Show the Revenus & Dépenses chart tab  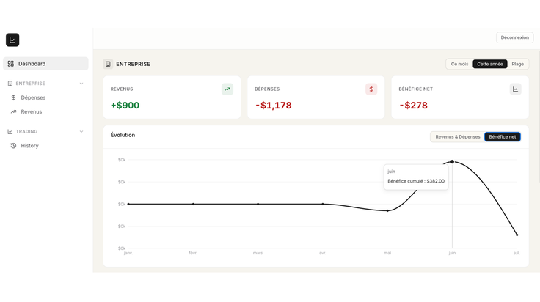[457, 137]
